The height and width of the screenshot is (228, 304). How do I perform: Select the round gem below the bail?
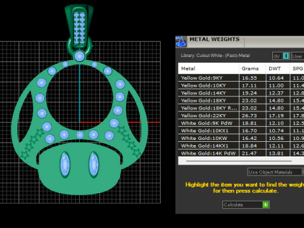[x=79, y=56]
